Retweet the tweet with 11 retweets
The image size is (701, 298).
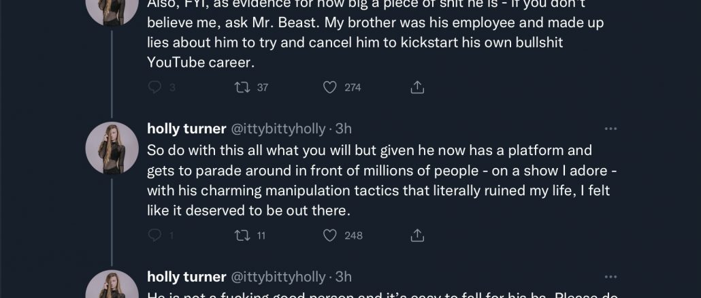240,235
